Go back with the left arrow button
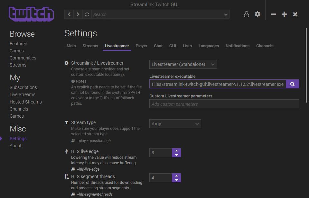The height and width of the screenshot is (198, 309). [x=69, y=14]
